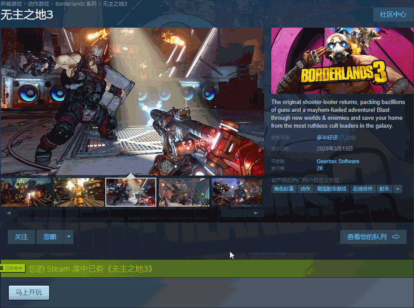
Task: Open the 社区中心 button
Action: click(393, 14)
